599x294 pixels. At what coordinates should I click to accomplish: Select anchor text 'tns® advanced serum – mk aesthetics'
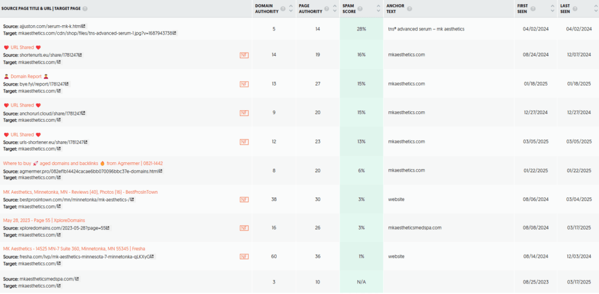(x=426, y=29)
